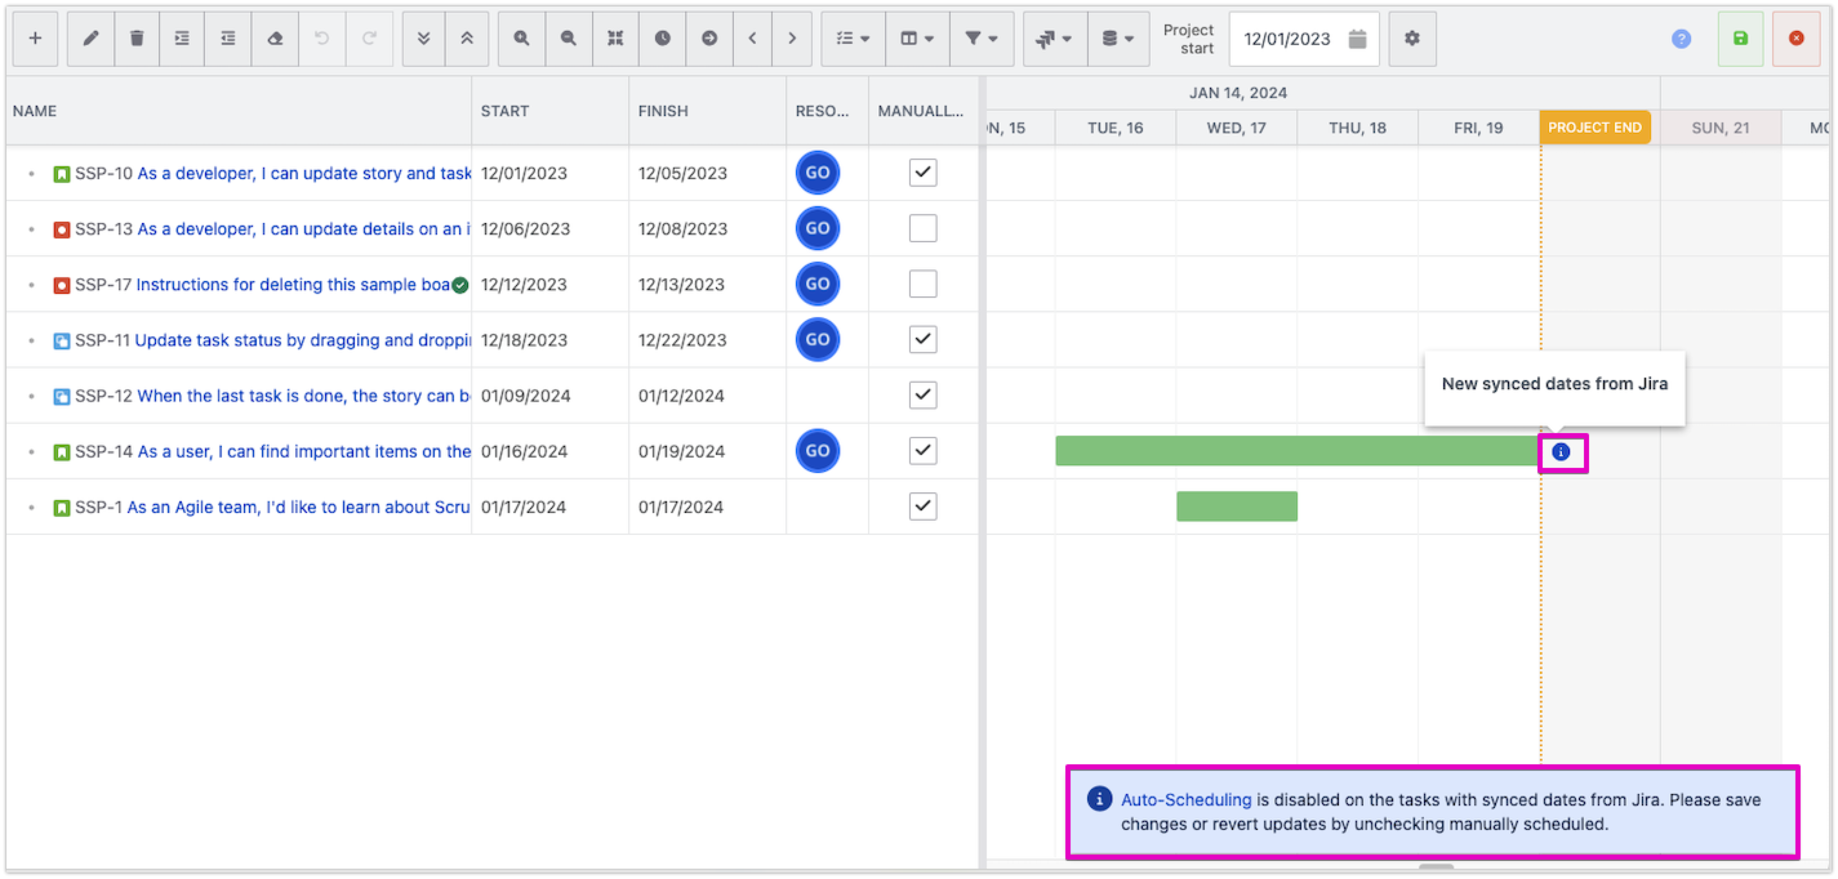Click the zoom in magnifier icon
Screen dimensions: 1838x879
coord(522,39)
